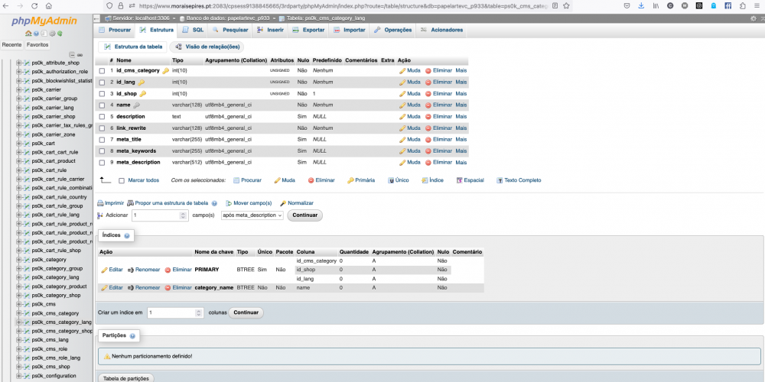
Task: Check the id_shop column checkbox
Action: click(102, 93)
